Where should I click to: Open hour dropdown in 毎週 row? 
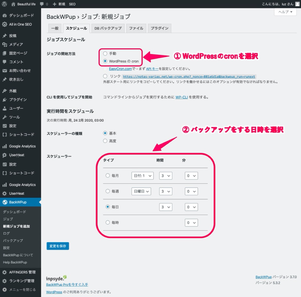tap(166, 191)
